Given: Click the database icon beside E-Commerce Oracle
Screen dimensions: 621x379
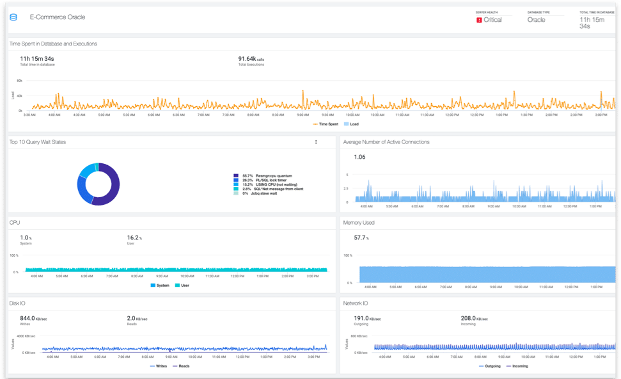Looking at the screenshot, I should tap(13, 17).
